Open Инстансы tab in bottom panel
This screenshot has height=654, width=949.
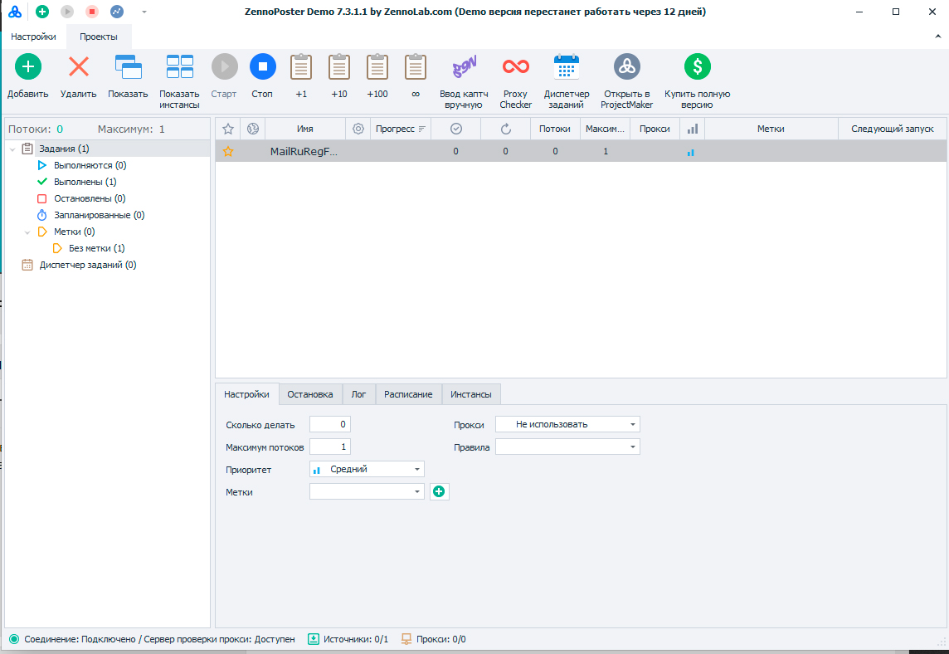click(x=471, y=394)
